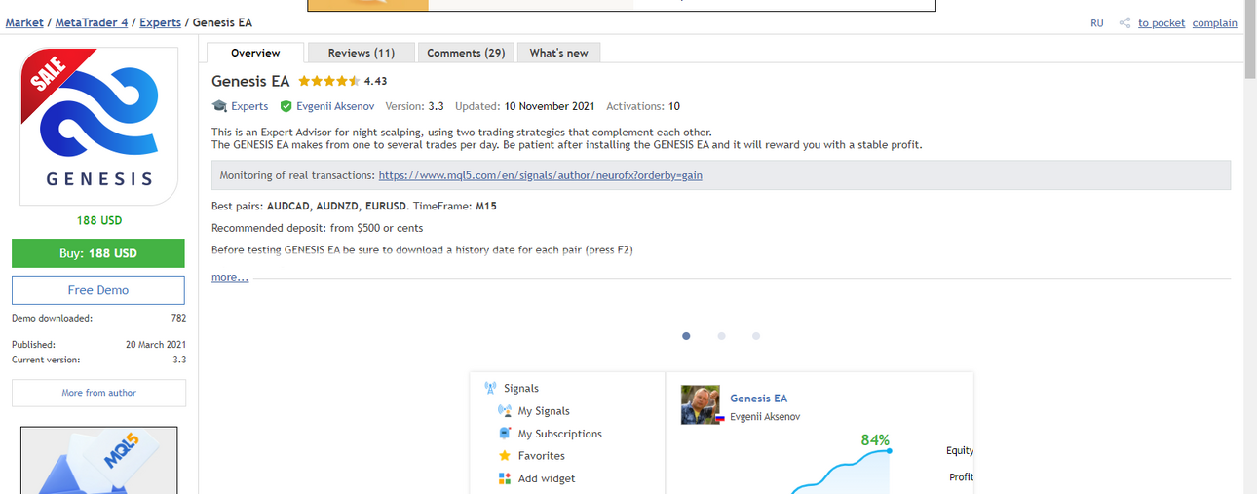
Task: Switch language with the RU link
Action: 1097,23
